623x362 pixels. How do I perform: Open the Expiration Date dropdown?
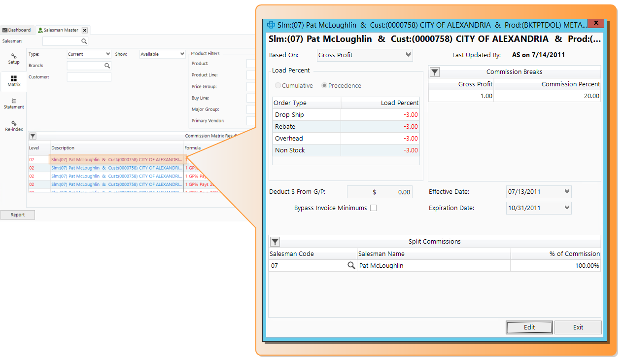tap(567, 208)
